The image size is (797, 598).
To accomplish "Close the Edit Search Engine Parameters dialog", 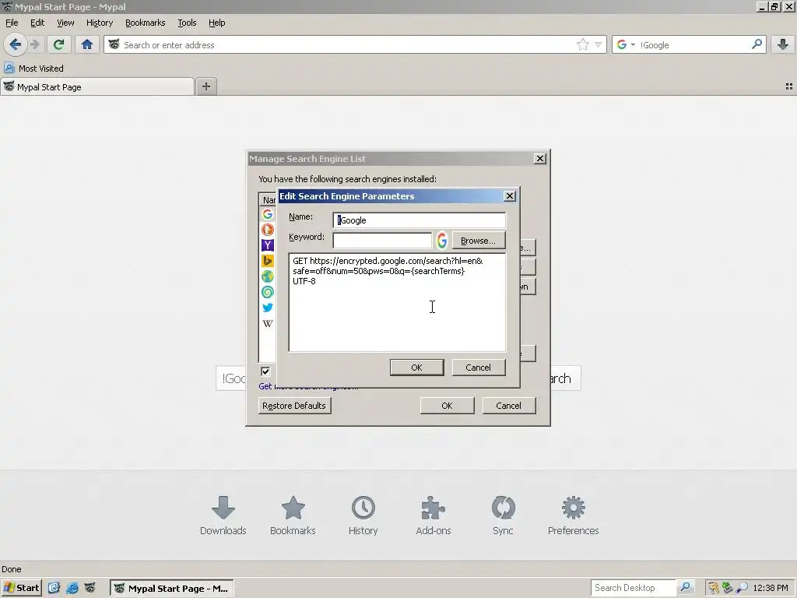I will pos(509,195).
